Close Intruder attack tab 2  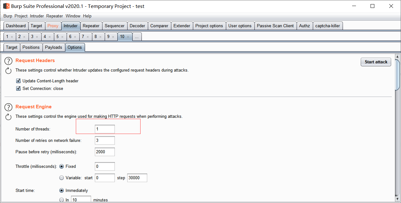click(24, 37)
